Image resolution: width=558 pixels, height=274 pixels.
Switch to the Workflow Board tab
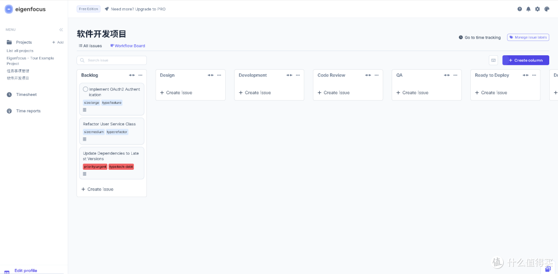(x=128, y=46)
